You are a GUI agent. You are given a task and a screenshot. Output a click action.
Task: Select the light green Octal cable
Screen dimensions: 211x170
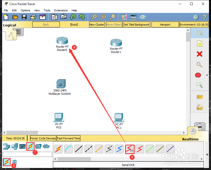150,149
